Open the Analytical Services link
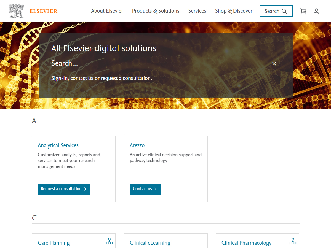 click(58, 145)
